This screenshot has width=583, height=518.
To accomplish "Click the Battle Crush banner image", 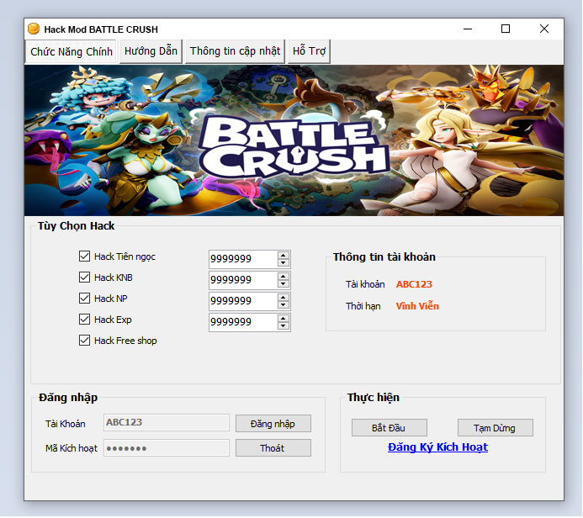I will tap(294, 140).
